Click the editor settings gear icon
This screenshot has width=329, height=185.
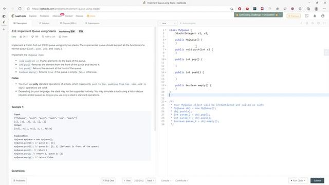coord(319,23)
